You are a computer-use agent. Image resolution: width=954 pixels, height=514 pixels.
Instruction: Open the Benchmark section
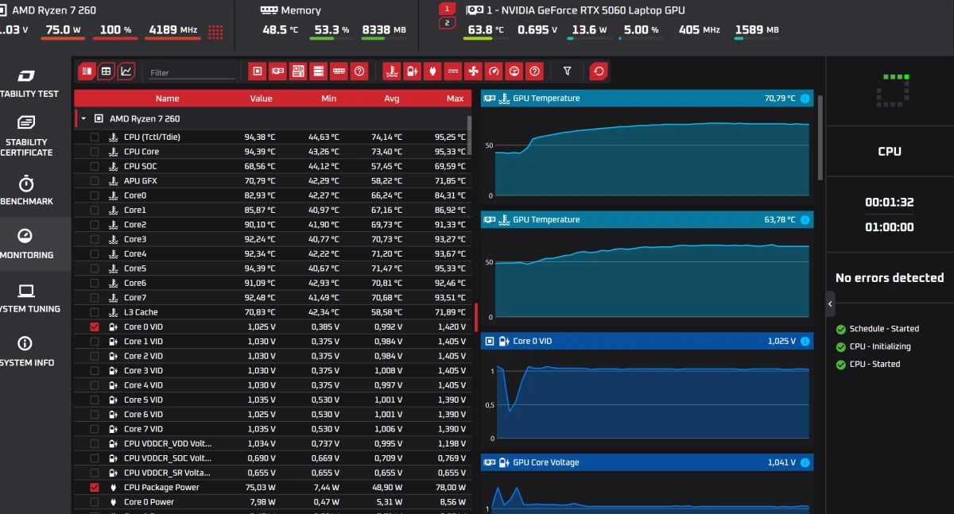click(x=27, y=191)
